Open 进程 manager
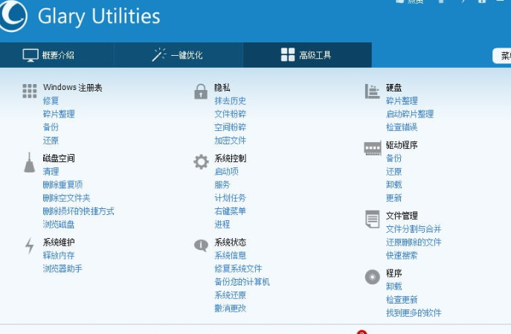The height and width of the screenshot is (334, 511). [222, 224]
